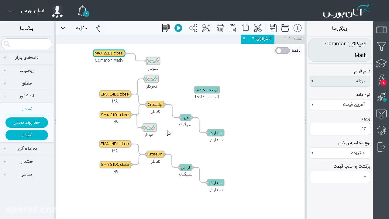Click the خط روند دستی block button
Viewport: 389px width, 219px height.
click(27, 122)
